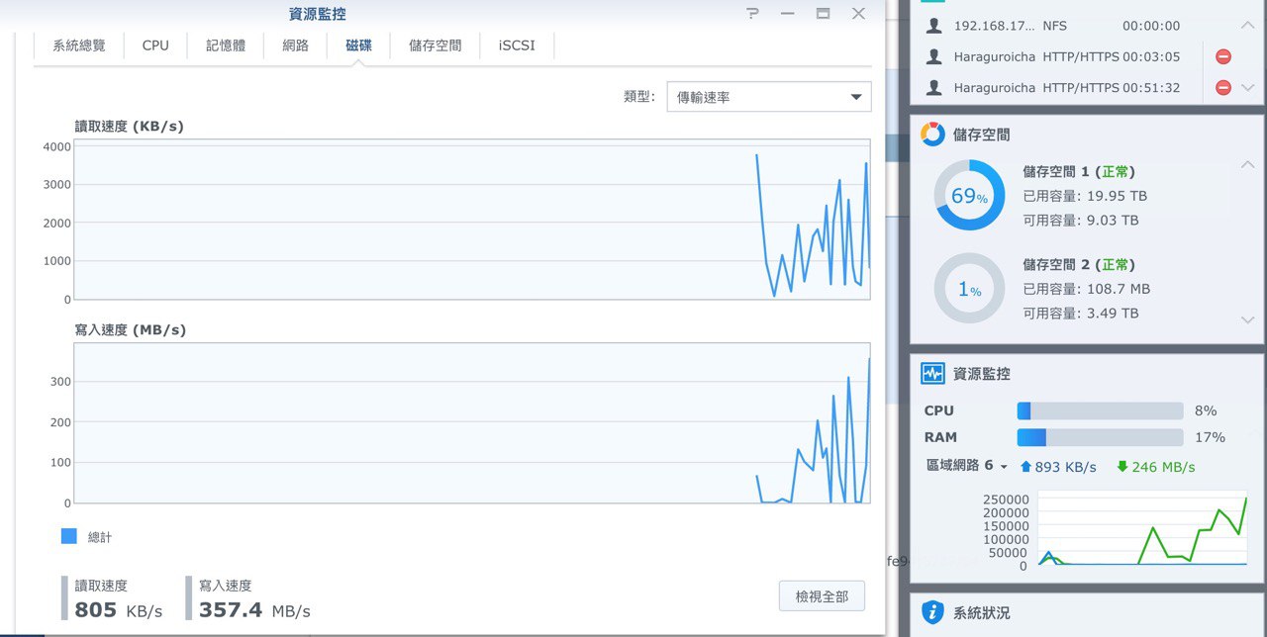Image resolution: width=1267 pixels, height=637 pixels.
Task: Click the 系統狀況 shield icon
Action: (932, 612)
